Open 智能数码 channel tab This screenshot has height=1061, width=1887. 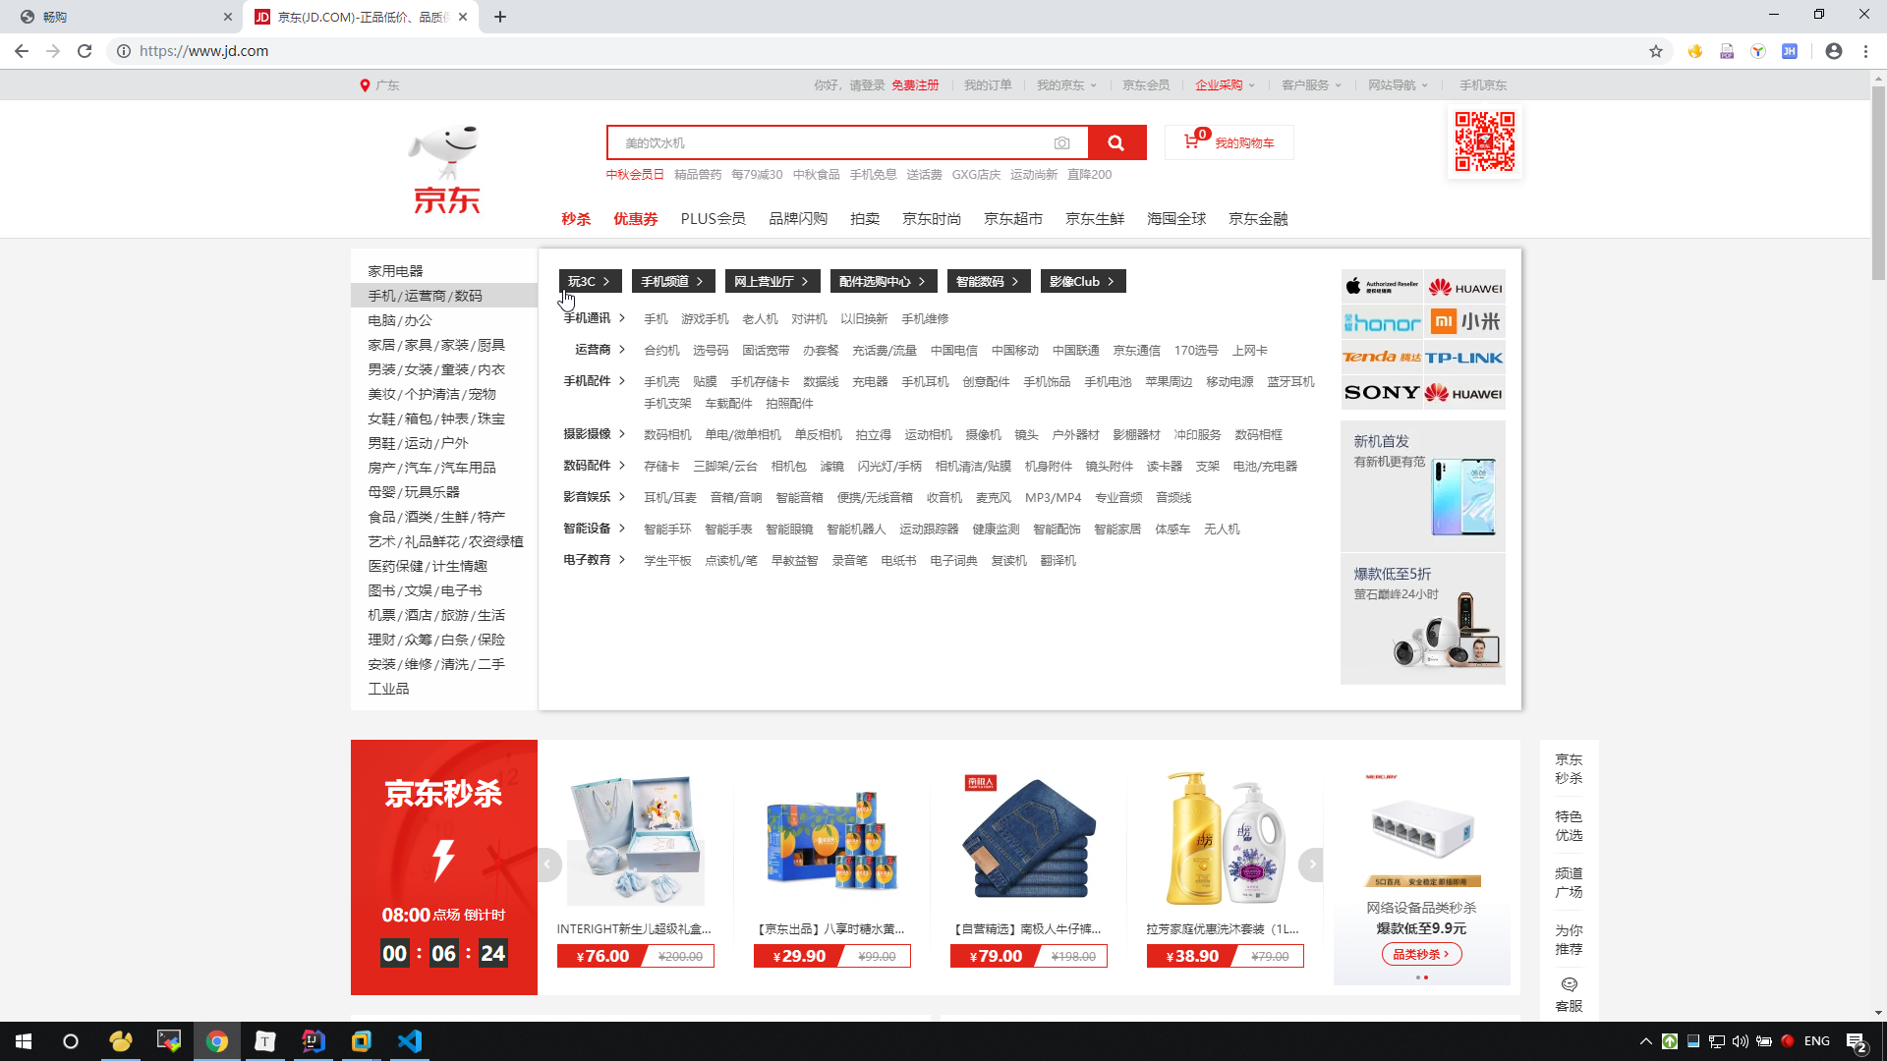(x=989, y=281)
